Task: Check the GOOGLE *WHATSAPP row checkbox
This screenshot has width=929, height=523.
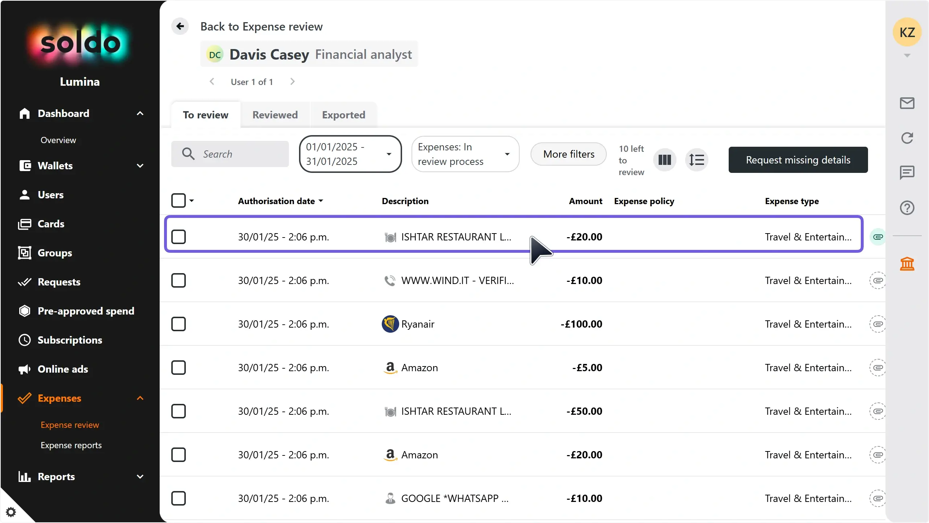Action: (x=179, y=498)
